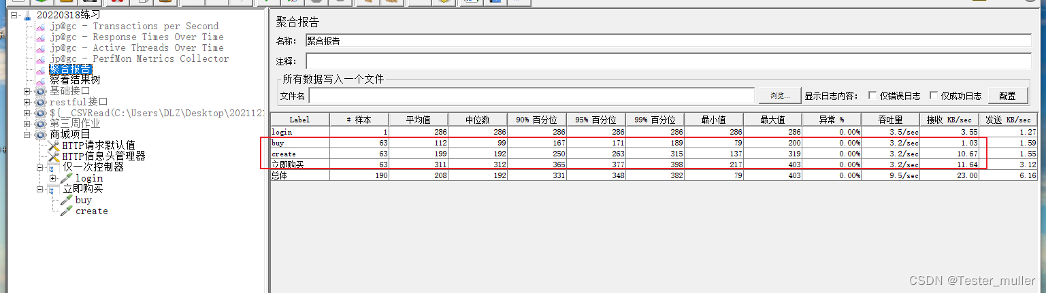
Task: Select the 总体 total cell in the report table
Action: pos(300,175)
